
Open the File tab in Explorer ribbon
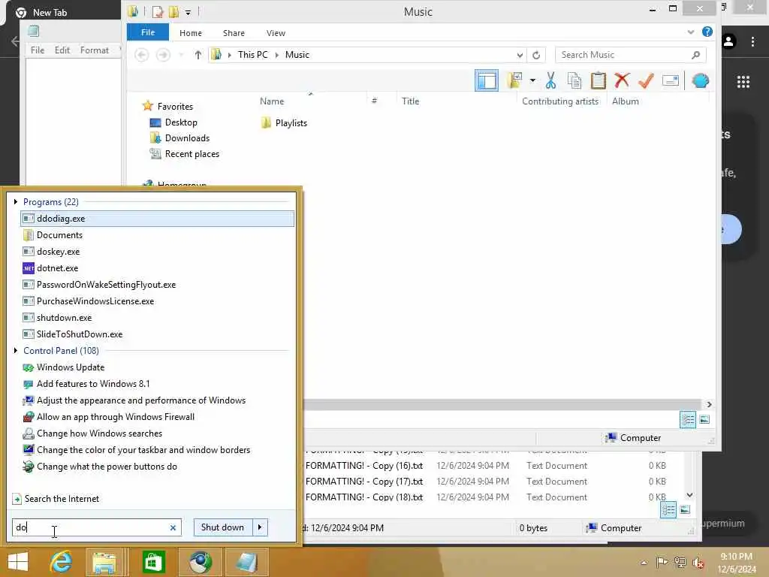(x=148, y=32)
